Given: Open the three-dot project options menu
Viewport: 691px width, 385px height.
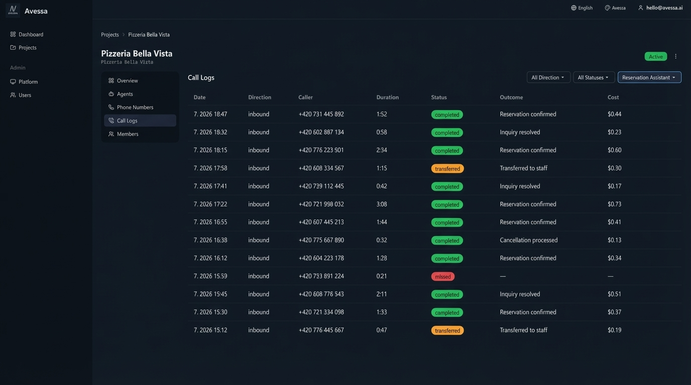Looking at the screenshot, I should [x=675, y=57].
